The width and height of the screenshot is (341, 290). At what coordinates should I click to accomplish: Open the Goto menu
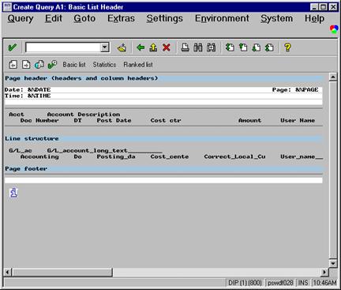click(84, 18)
